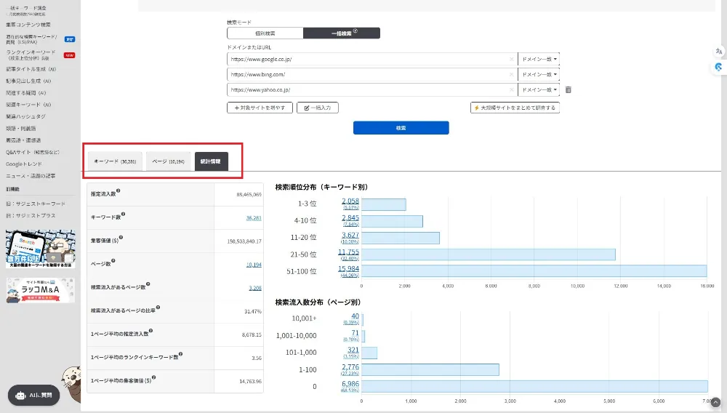Open the ドメイン一致 dropdown for yahoo.co.jp
This screenshot has height=413, width=727.
point(539,90)
